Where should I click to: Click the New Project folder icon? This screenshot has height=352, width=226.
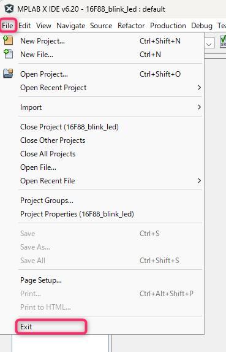coord(8,40)
